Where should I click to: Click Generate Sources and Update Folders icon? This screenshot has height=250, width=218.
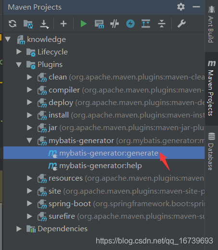(x=28, y=24)
